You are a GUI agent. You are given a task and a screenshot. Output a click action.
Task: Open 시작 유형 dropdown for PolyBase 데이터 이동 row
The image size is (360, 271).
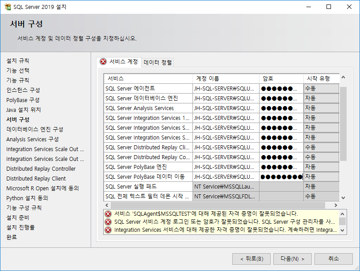[x=322, y=177]
